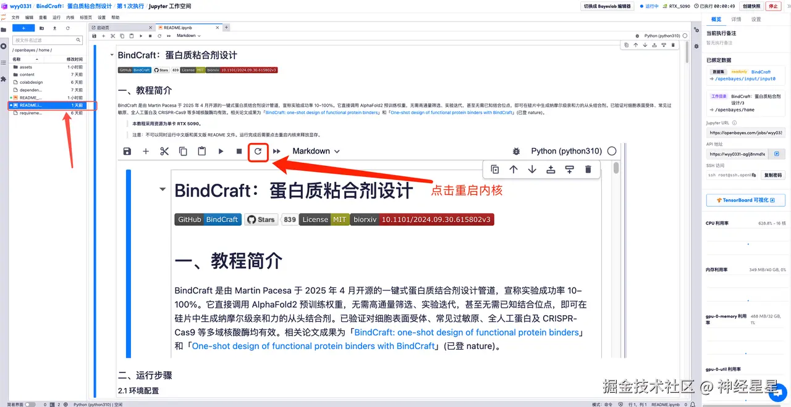
Task: Open the extension manager puzzle icon
Action: 3,79
